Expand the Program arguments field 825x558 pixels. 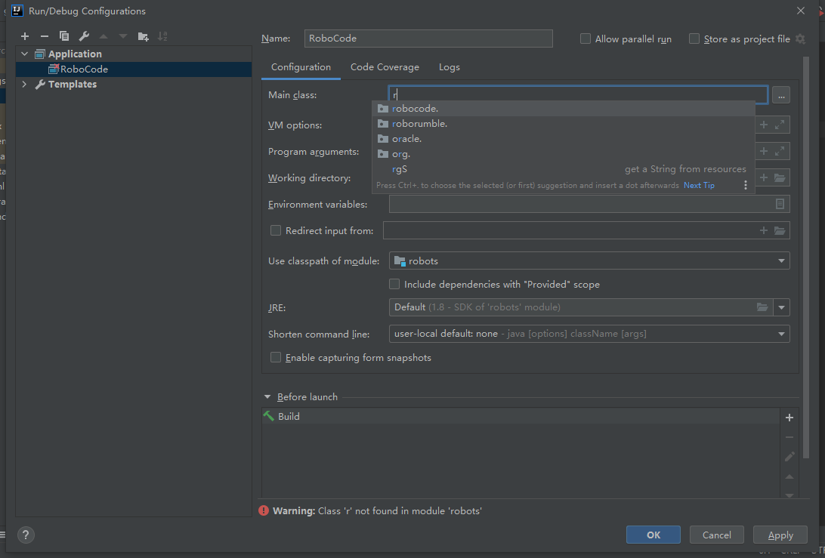click(x=780, y=151)
